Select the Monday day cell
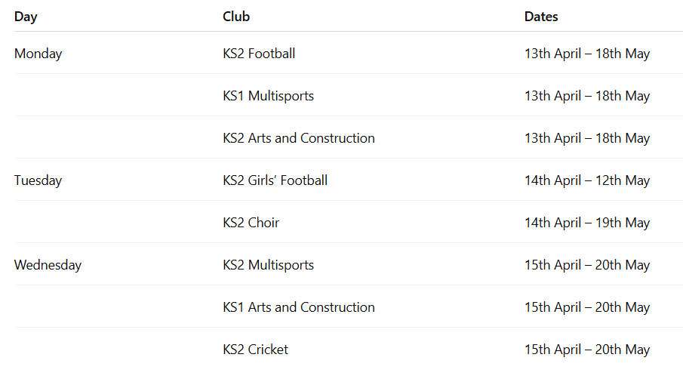 [38, 54]
